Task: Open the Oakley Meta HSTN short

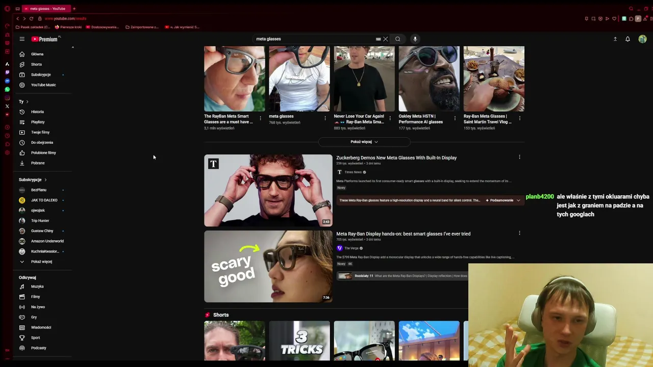Action: point(429,79)
